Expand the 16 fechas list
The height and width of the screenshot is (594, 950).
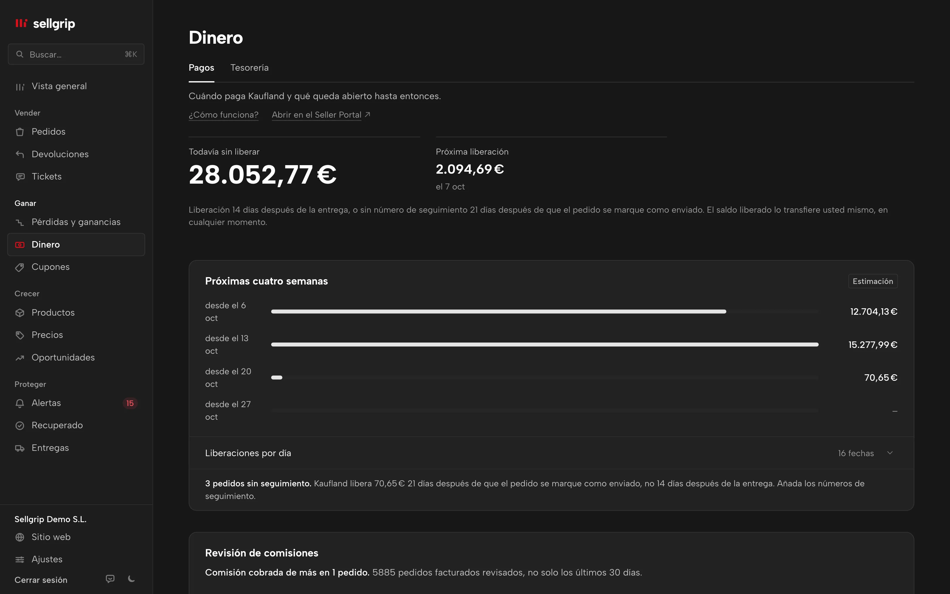point(856,453)
